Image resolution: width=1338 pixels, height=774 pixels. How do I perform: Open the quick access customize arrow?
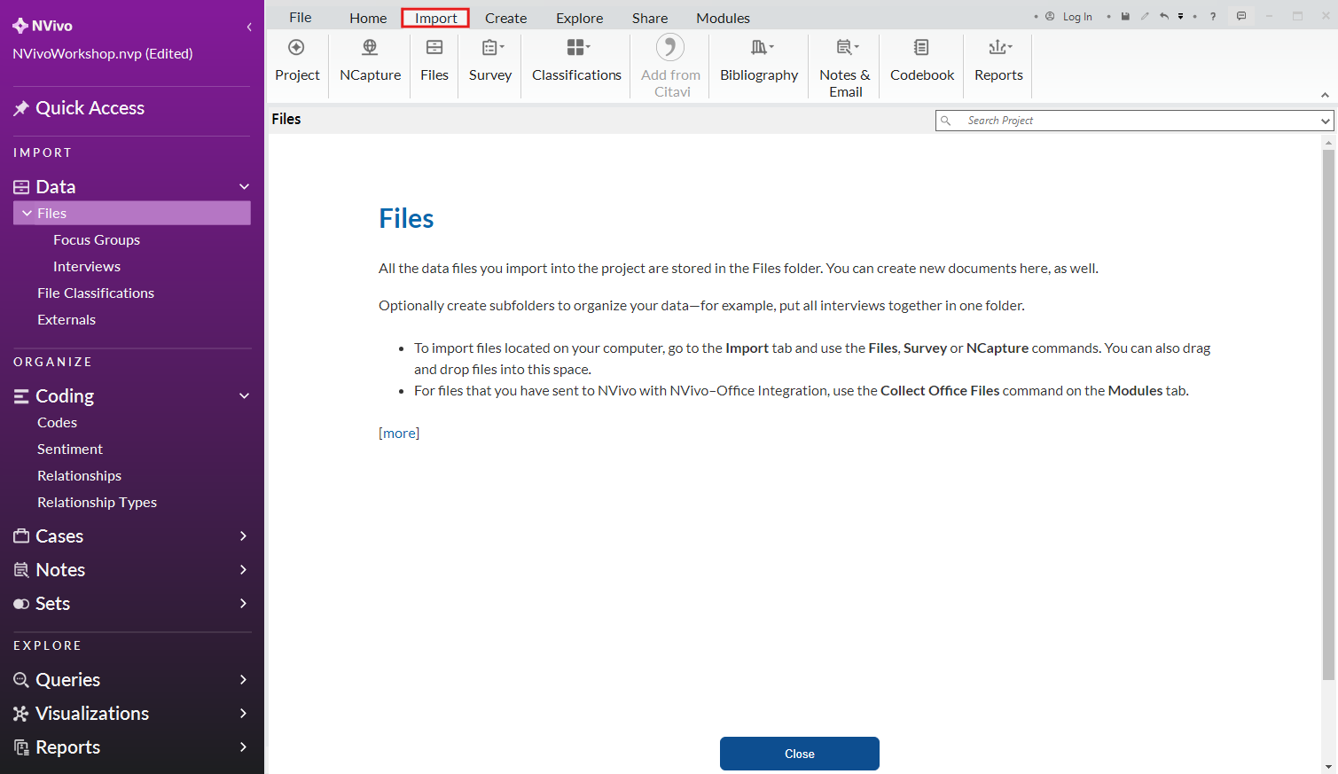point(1180,16)
